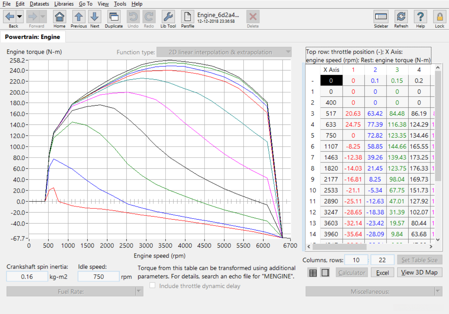Screen dimensions: 449x314
Task: Open the Lib Tool wrench icon
Action: click(168, 17)
